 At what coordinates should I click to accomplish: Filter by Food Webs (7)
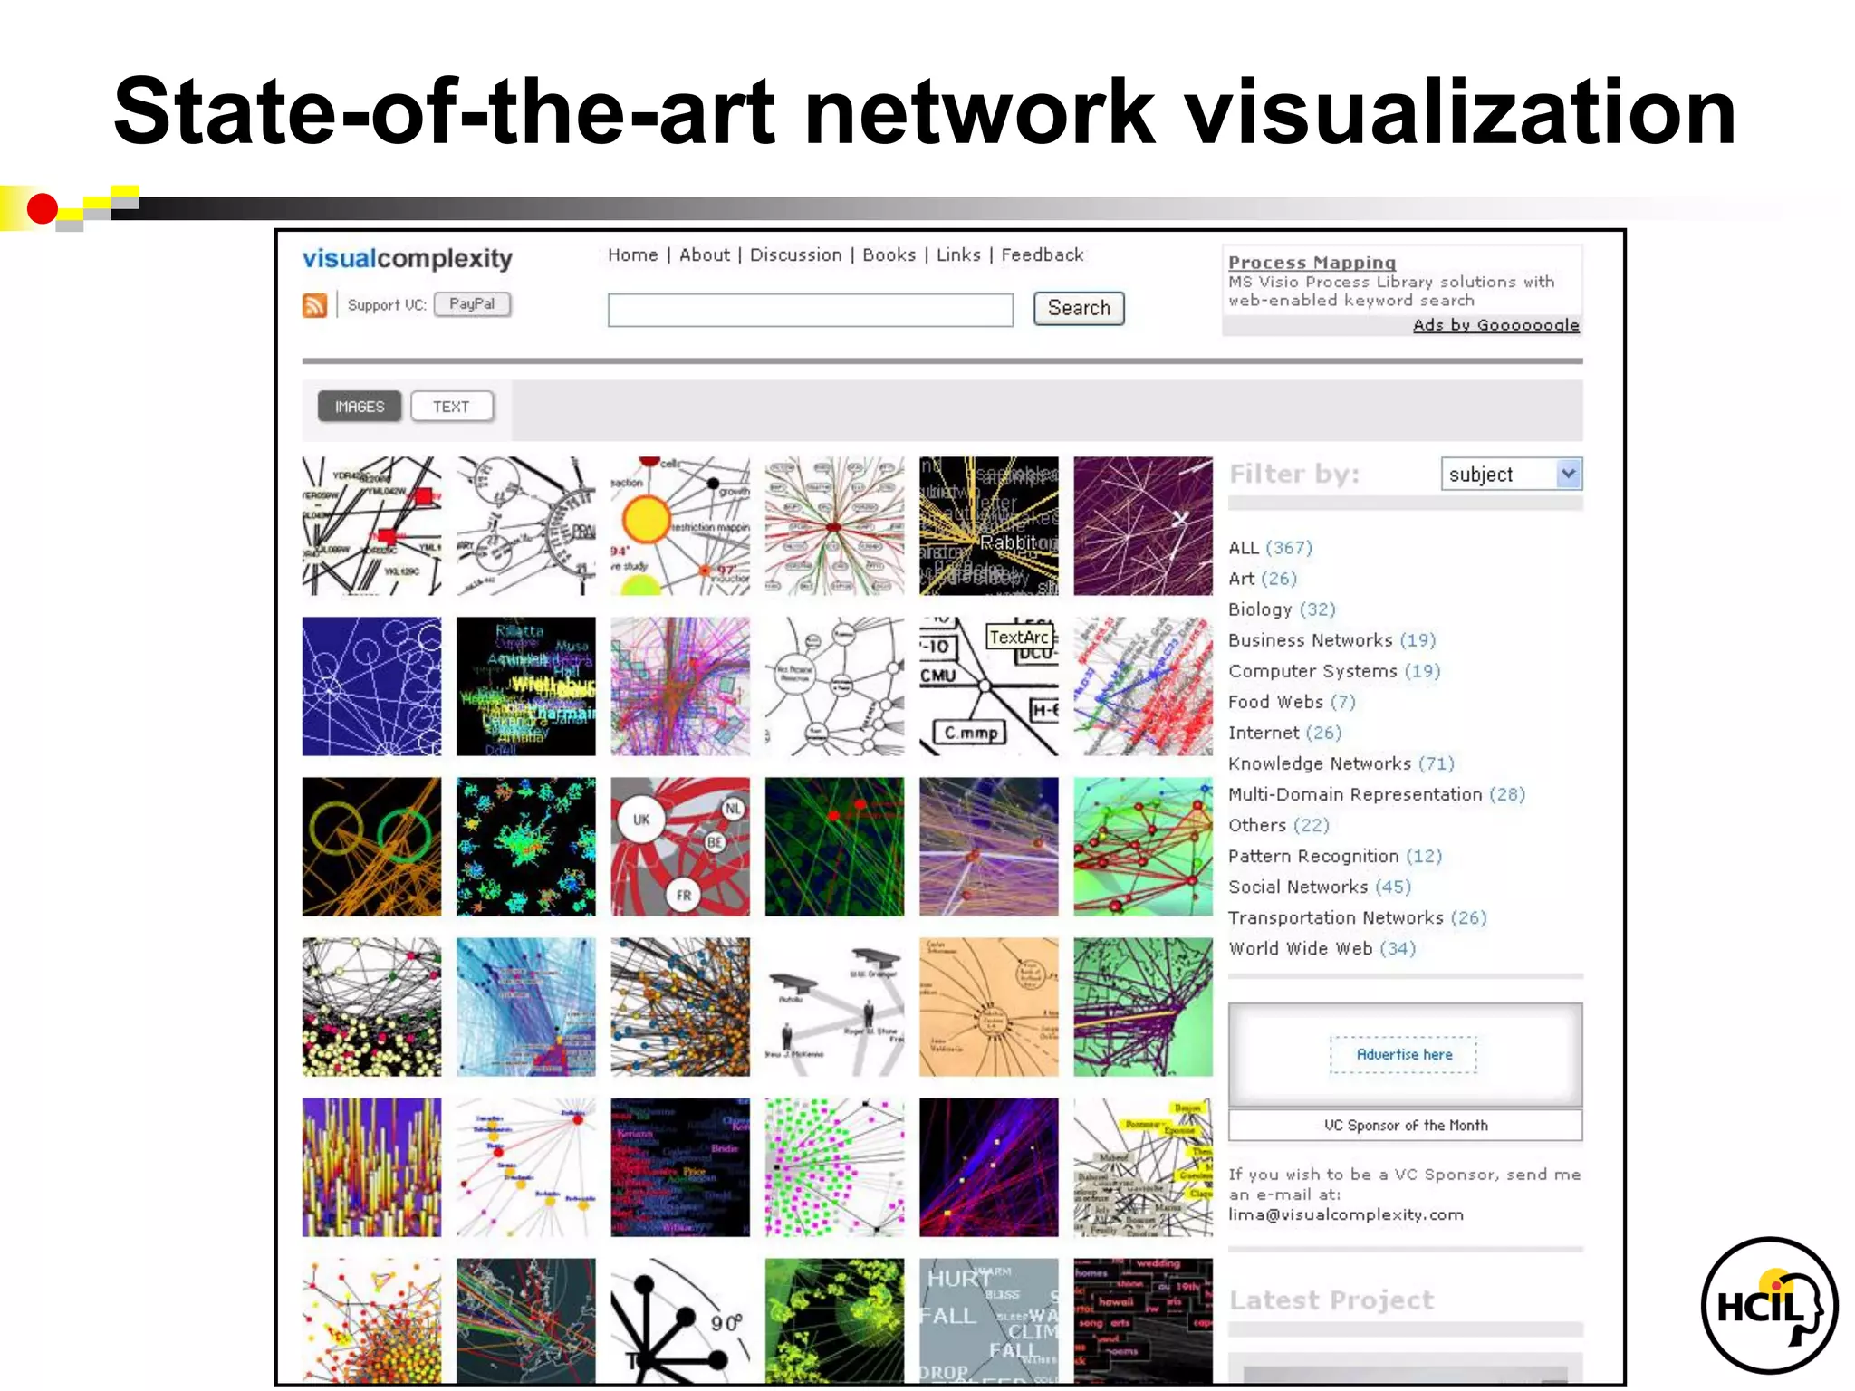click(1291, 702)
